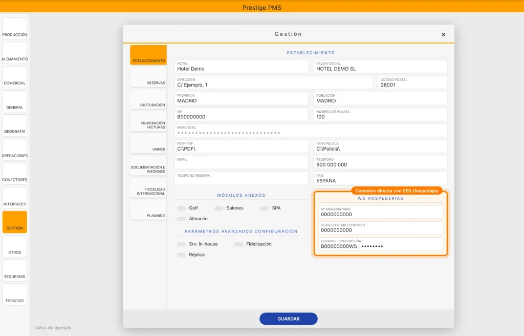Click the Módulos Anexos heading
Screen dimensions: 524x336
(x=242, y=196)
